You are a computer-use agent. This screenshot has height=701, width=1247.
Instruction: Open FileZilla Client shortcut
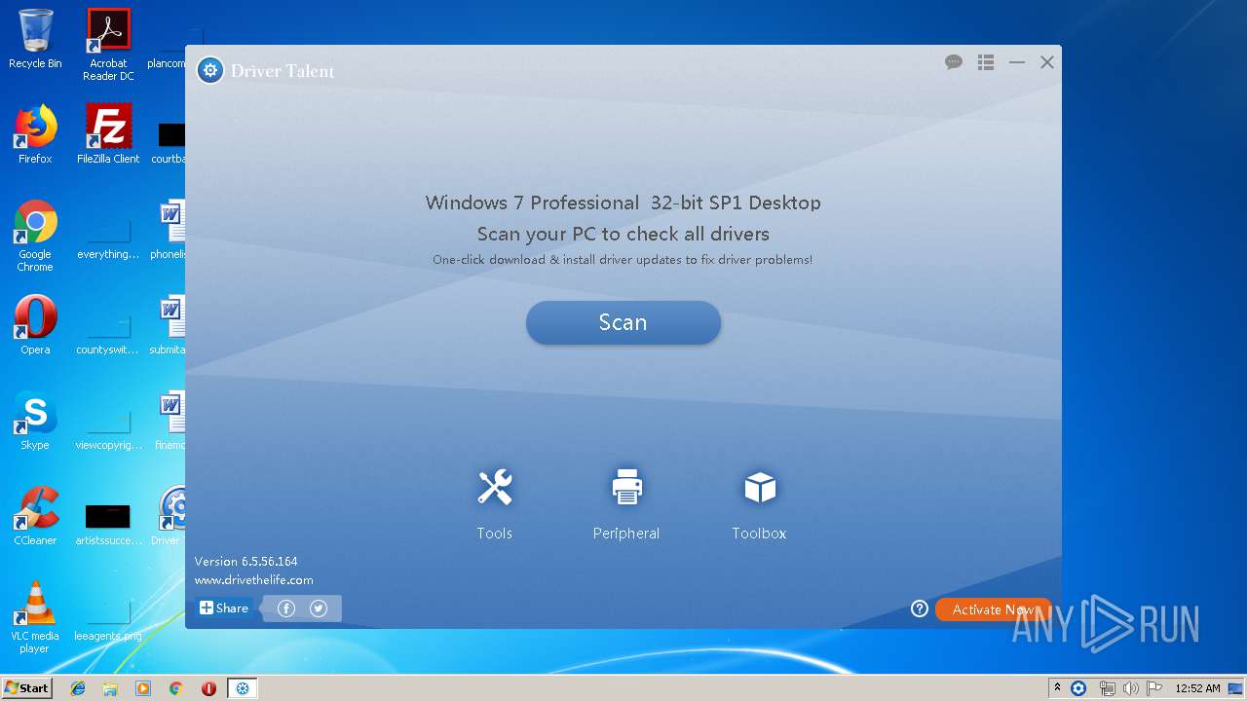(108, 134)
